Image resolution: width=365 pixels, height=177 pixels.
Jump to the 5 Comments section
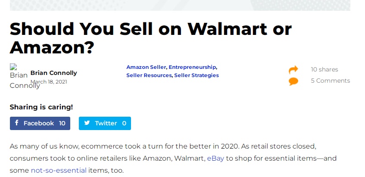[x=330, y=81]
